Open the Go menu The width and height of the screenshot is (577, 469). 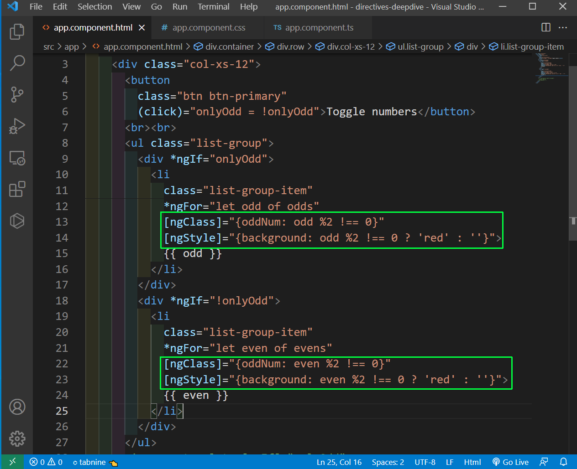(x=157, y=6)
